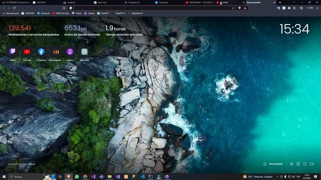
Task: Open Brave Shields icon in address bar
Action: pos(240,8)
